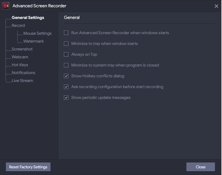
Task: Uncheck Show periodic update messages
Action: [x=66, y=97]
